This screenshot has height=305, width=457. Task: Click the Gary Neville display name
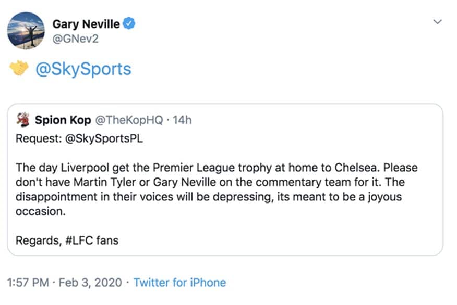coord(86,24)
